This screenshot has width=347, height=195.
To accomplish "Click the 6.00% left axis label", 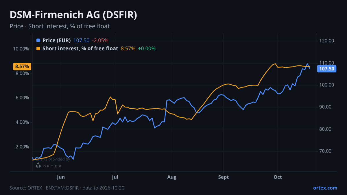I will pyautogui.click(x=22, y=98).
